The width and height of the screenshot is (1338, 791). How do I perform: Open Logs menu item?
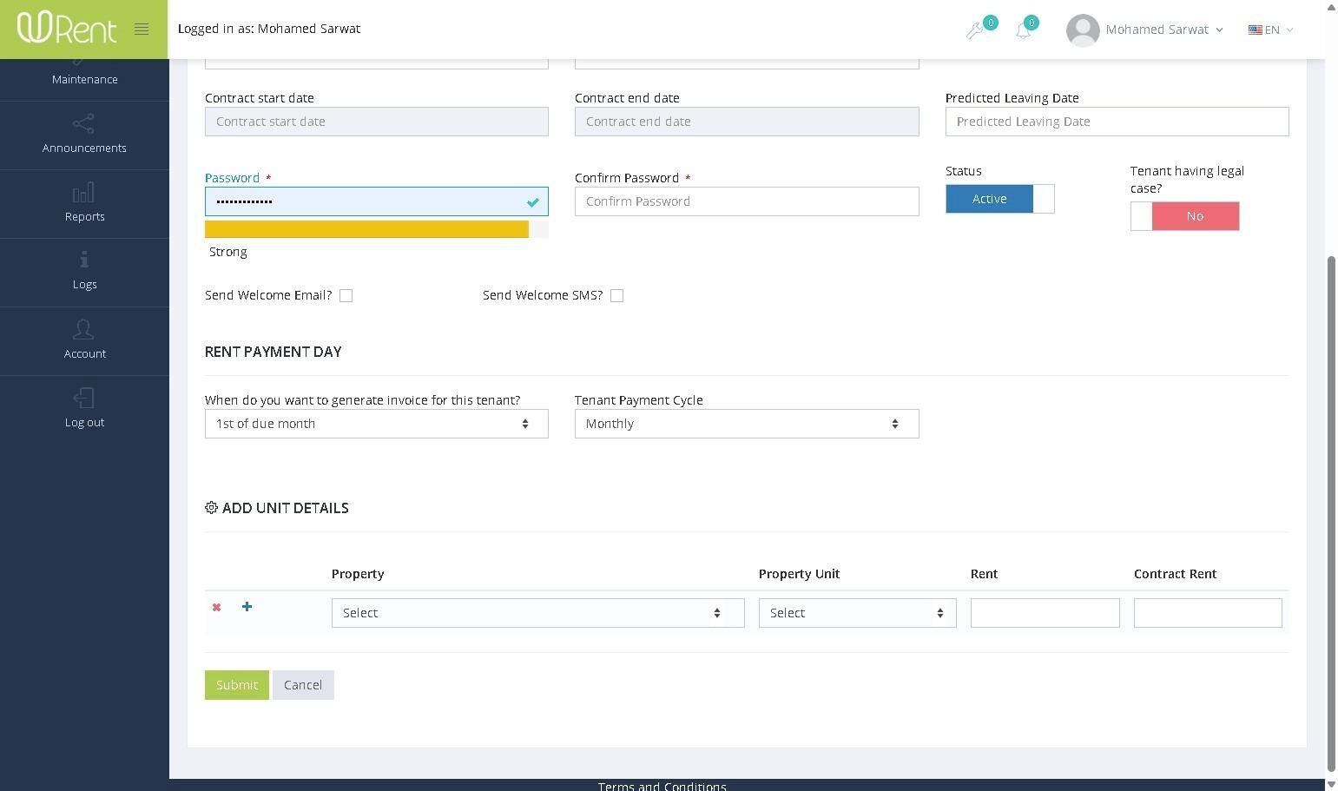[x=84, y=273]
